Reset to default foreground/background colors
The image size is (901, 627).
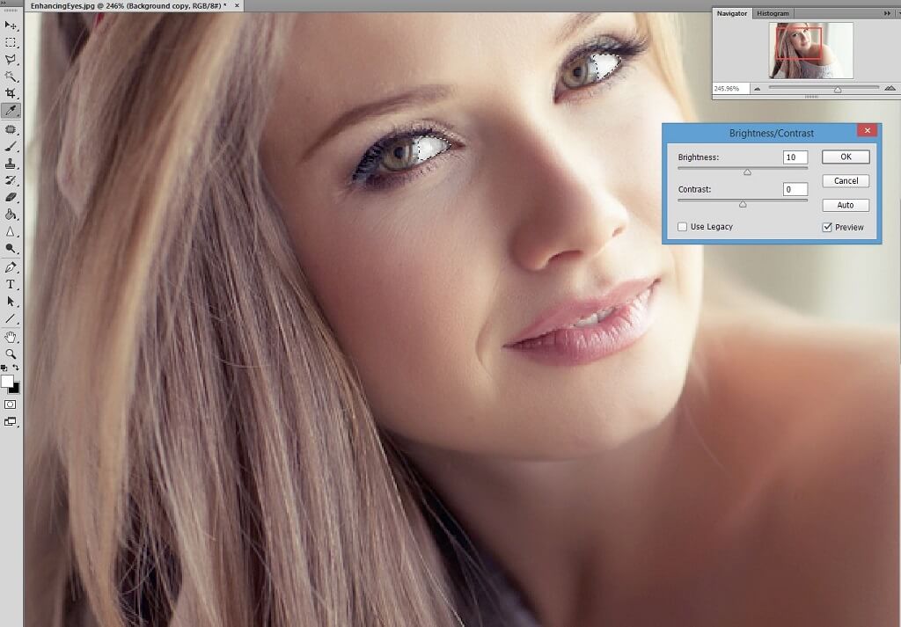[x=4, y=368]
